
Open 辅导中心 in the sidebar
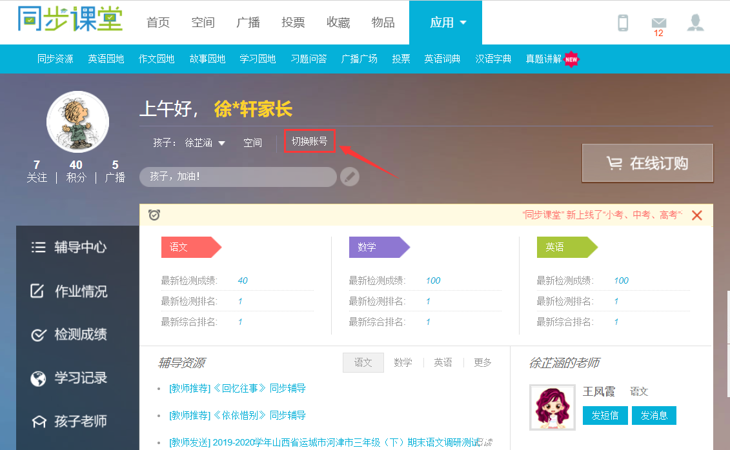[x=70, y=248]
